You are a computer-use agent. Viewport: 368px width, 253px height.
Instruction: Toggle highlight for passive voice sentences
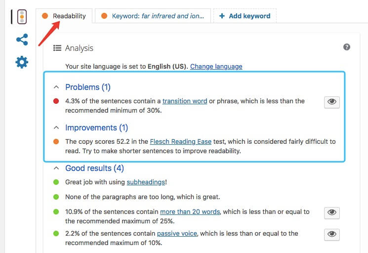331,234
